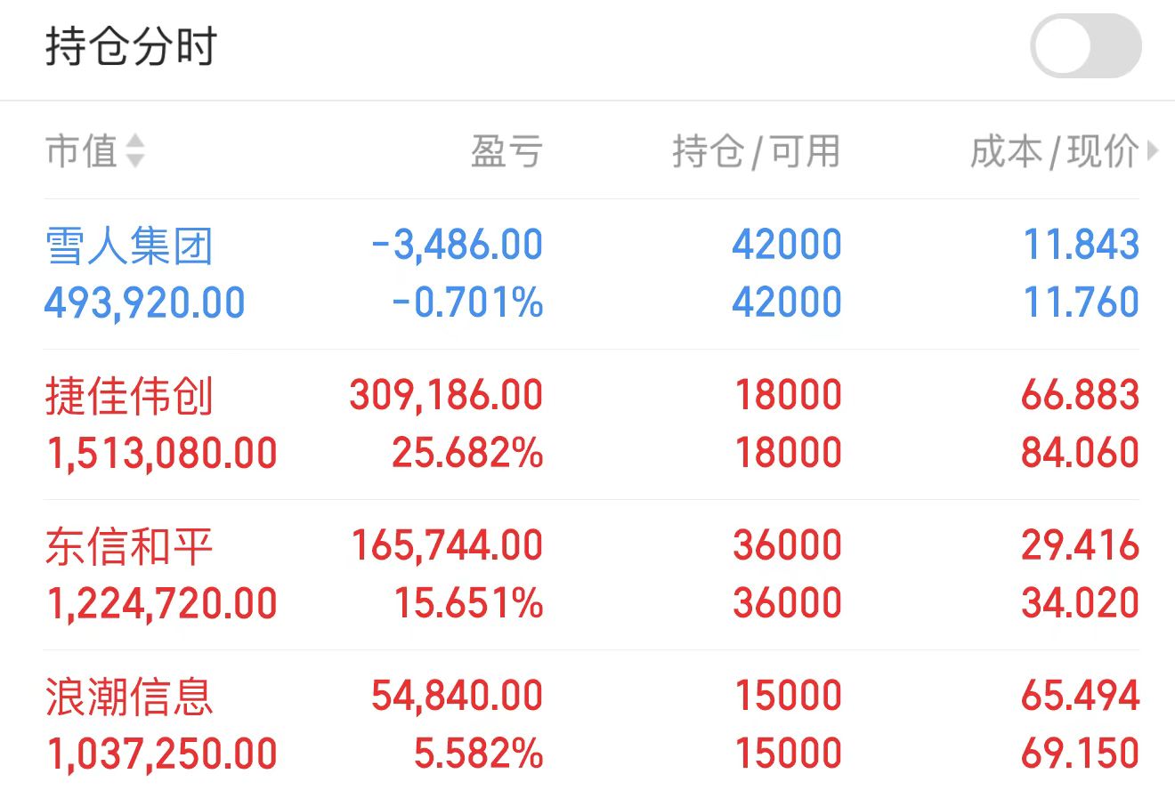Select 浪潮信息 current price 69.150

(1081, 754)
